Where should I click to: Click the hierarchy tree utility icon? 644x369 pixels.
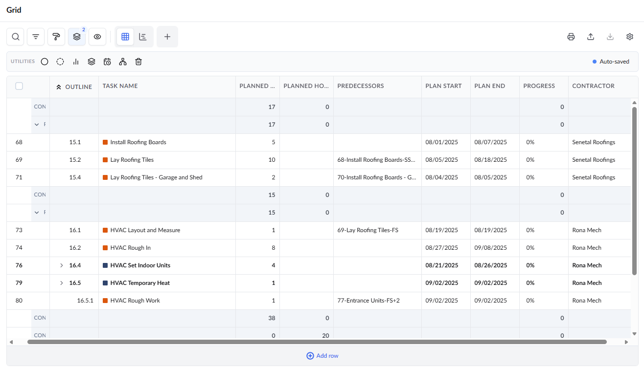tap(123, 62)
